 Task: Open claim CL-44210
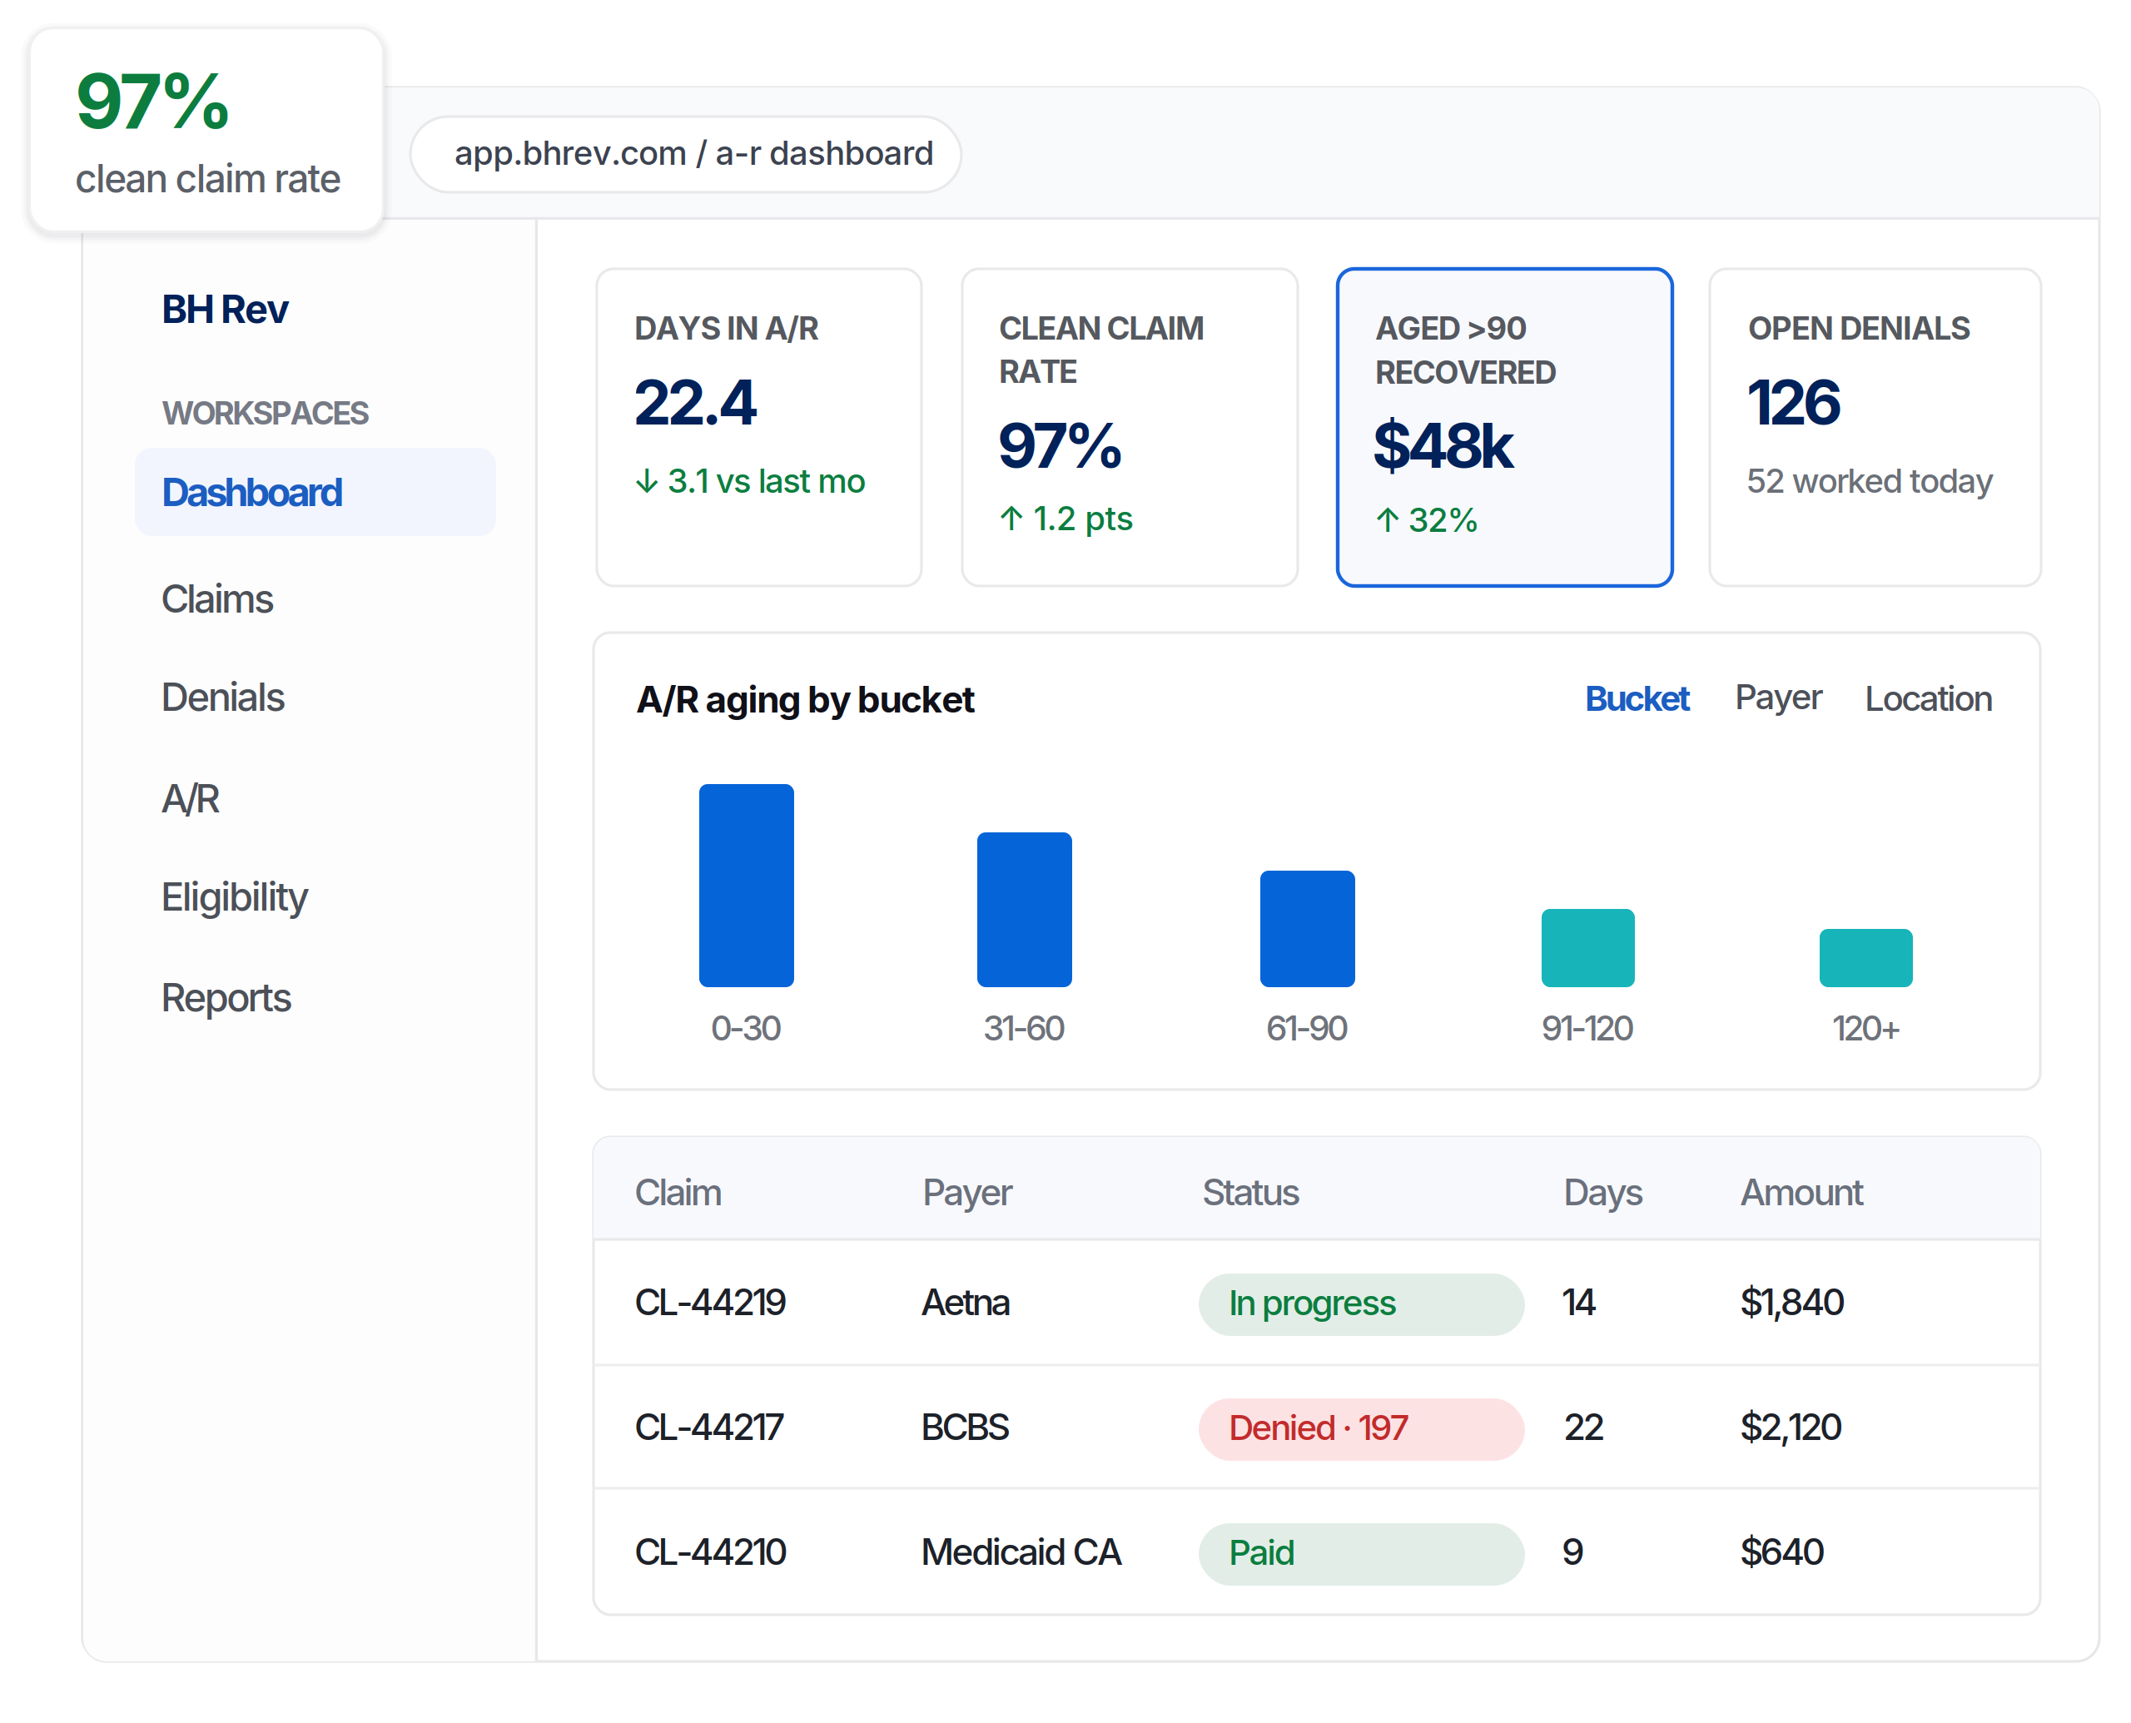pos(711,1552)
